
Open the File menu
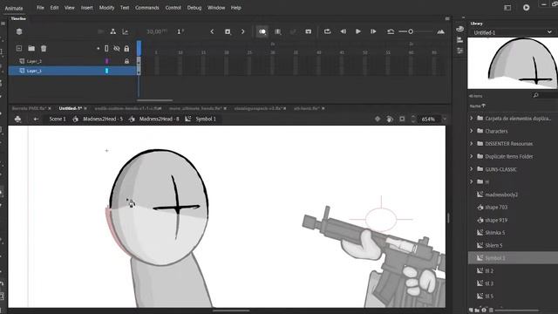pyautogui.click(x=41, y=8)
